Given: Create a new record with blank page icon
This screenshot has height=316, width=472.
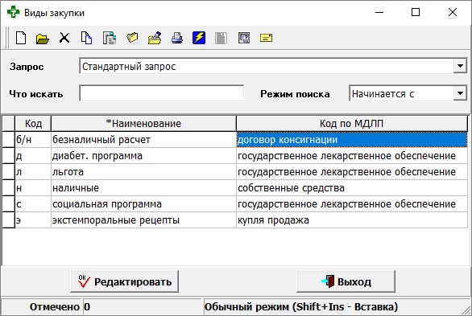Looking at the screenshot, I should click(21, 38).
